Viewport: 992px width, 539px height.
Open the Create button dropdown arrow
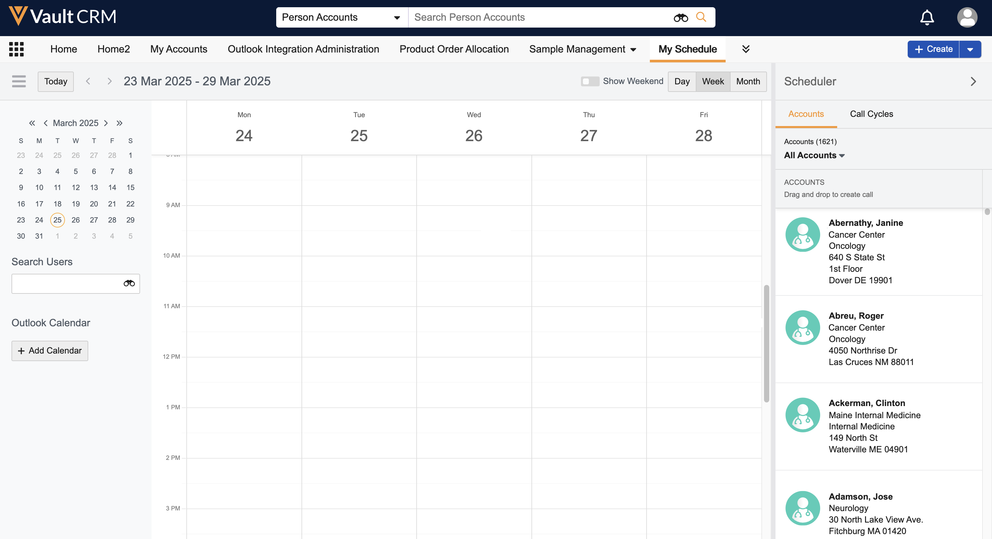(970, 49)
